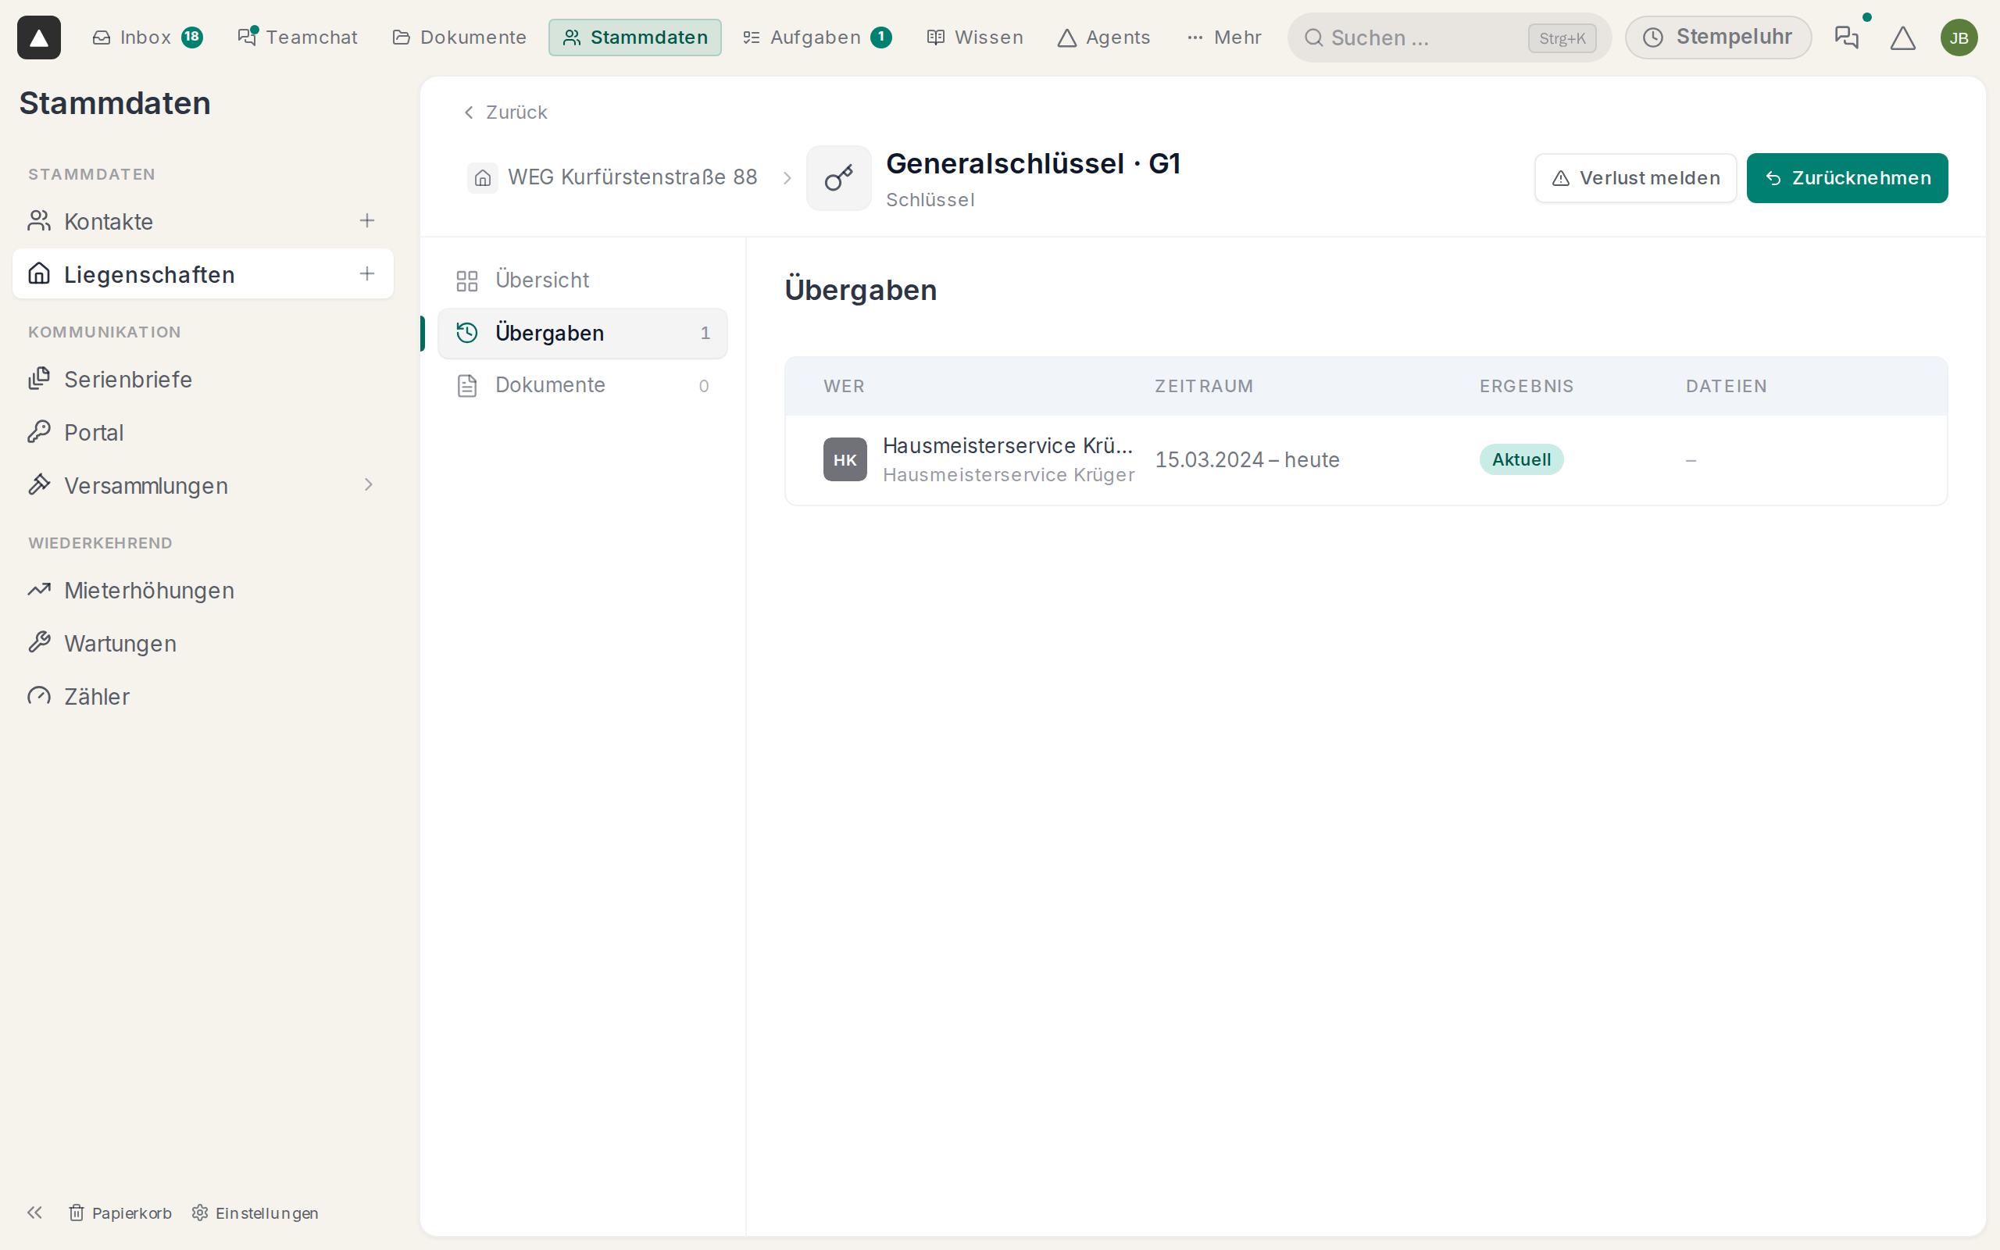
Task: Expand Versammlungen chevron
Action: (369, 484)
